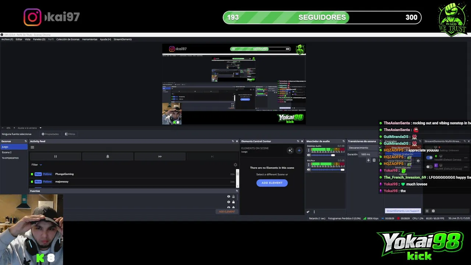Add a scene transition with plus icon
Image resolution: width=471 pixels, height=265 pixels.
(368, 160)
